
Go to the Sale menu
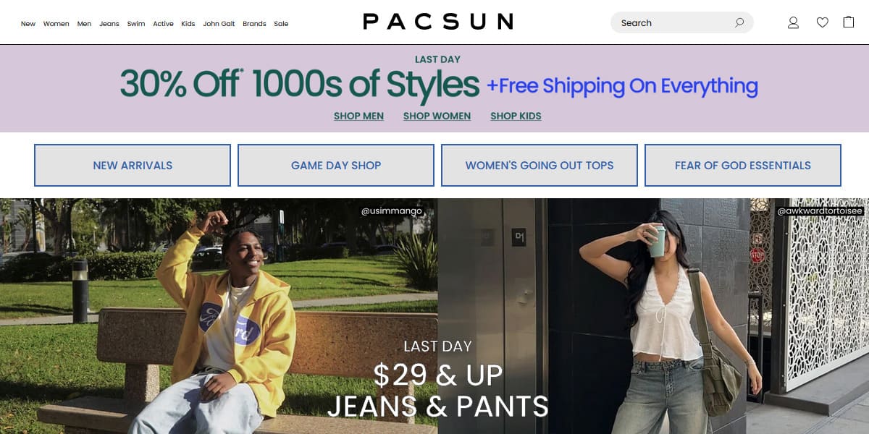click(281, 24)
